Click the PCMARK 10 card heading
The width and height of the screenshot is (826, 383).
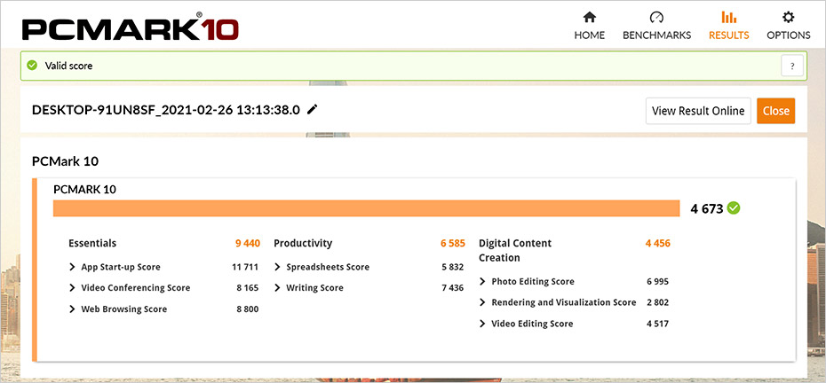pyautogui.click(x=84, y=190)
